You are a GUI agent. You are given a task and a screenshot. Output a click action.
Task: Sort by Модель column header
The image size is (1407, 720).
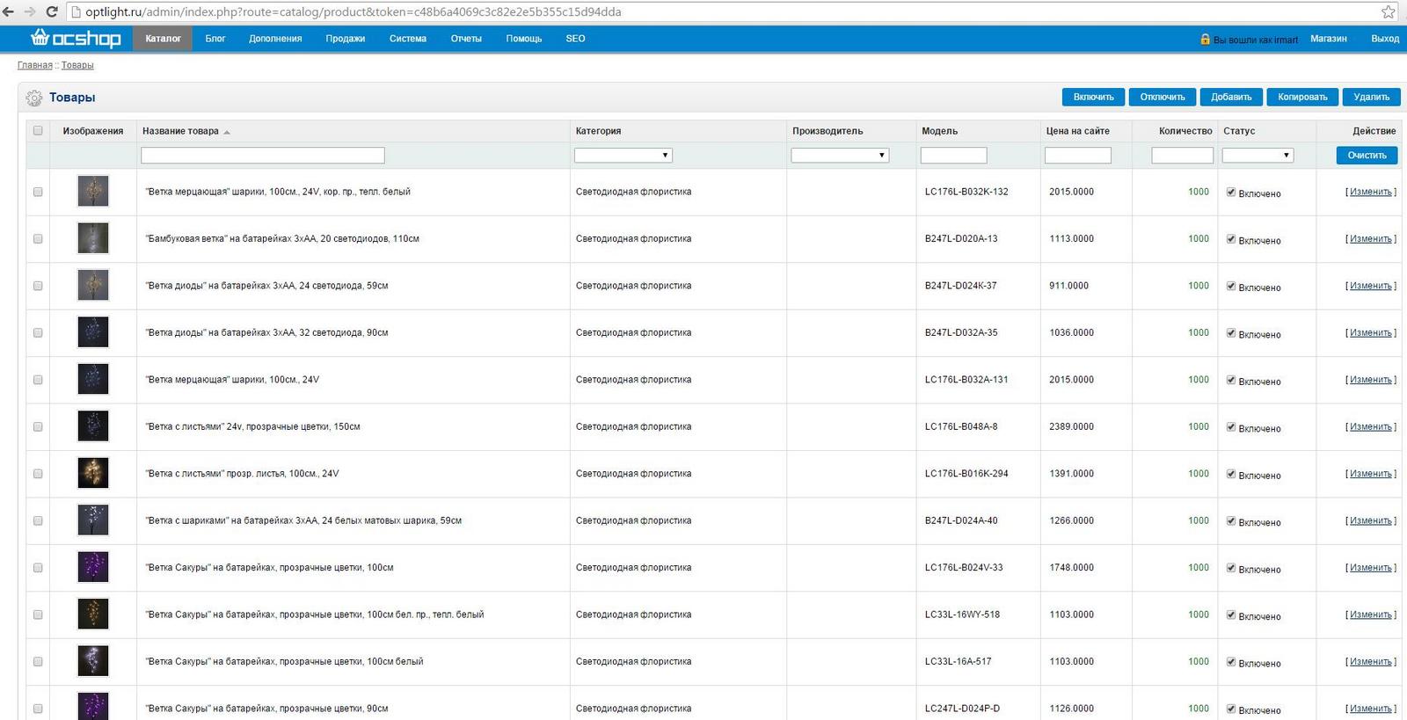(x=939, y=131)
